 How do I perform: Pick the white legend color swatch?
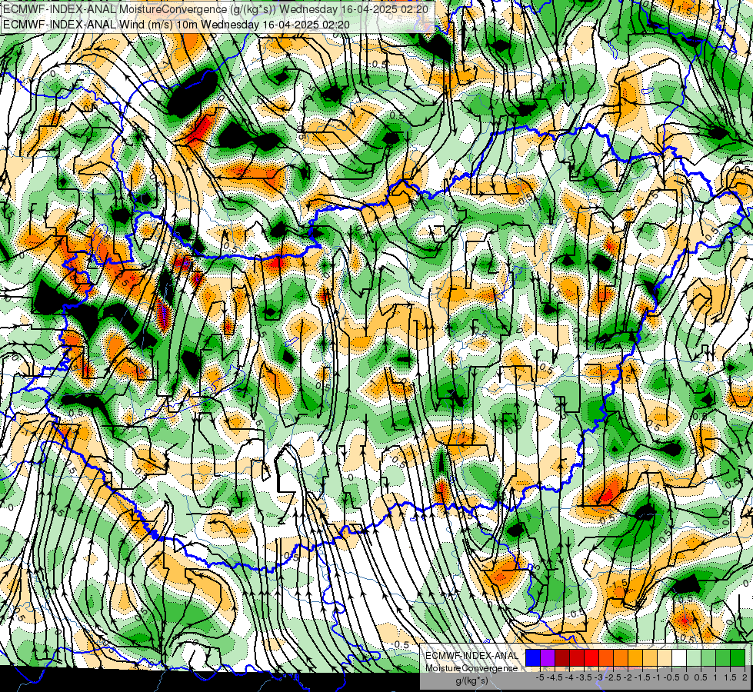click(679, 657)
